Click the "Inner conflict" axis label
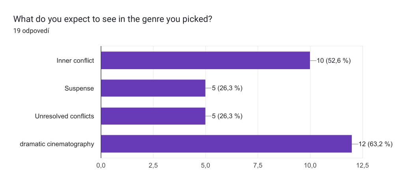The width and height of the screenshot is (403, 191). point(75,61)
